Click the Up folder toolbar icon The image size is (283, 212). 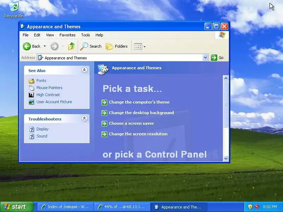point(71,46)
